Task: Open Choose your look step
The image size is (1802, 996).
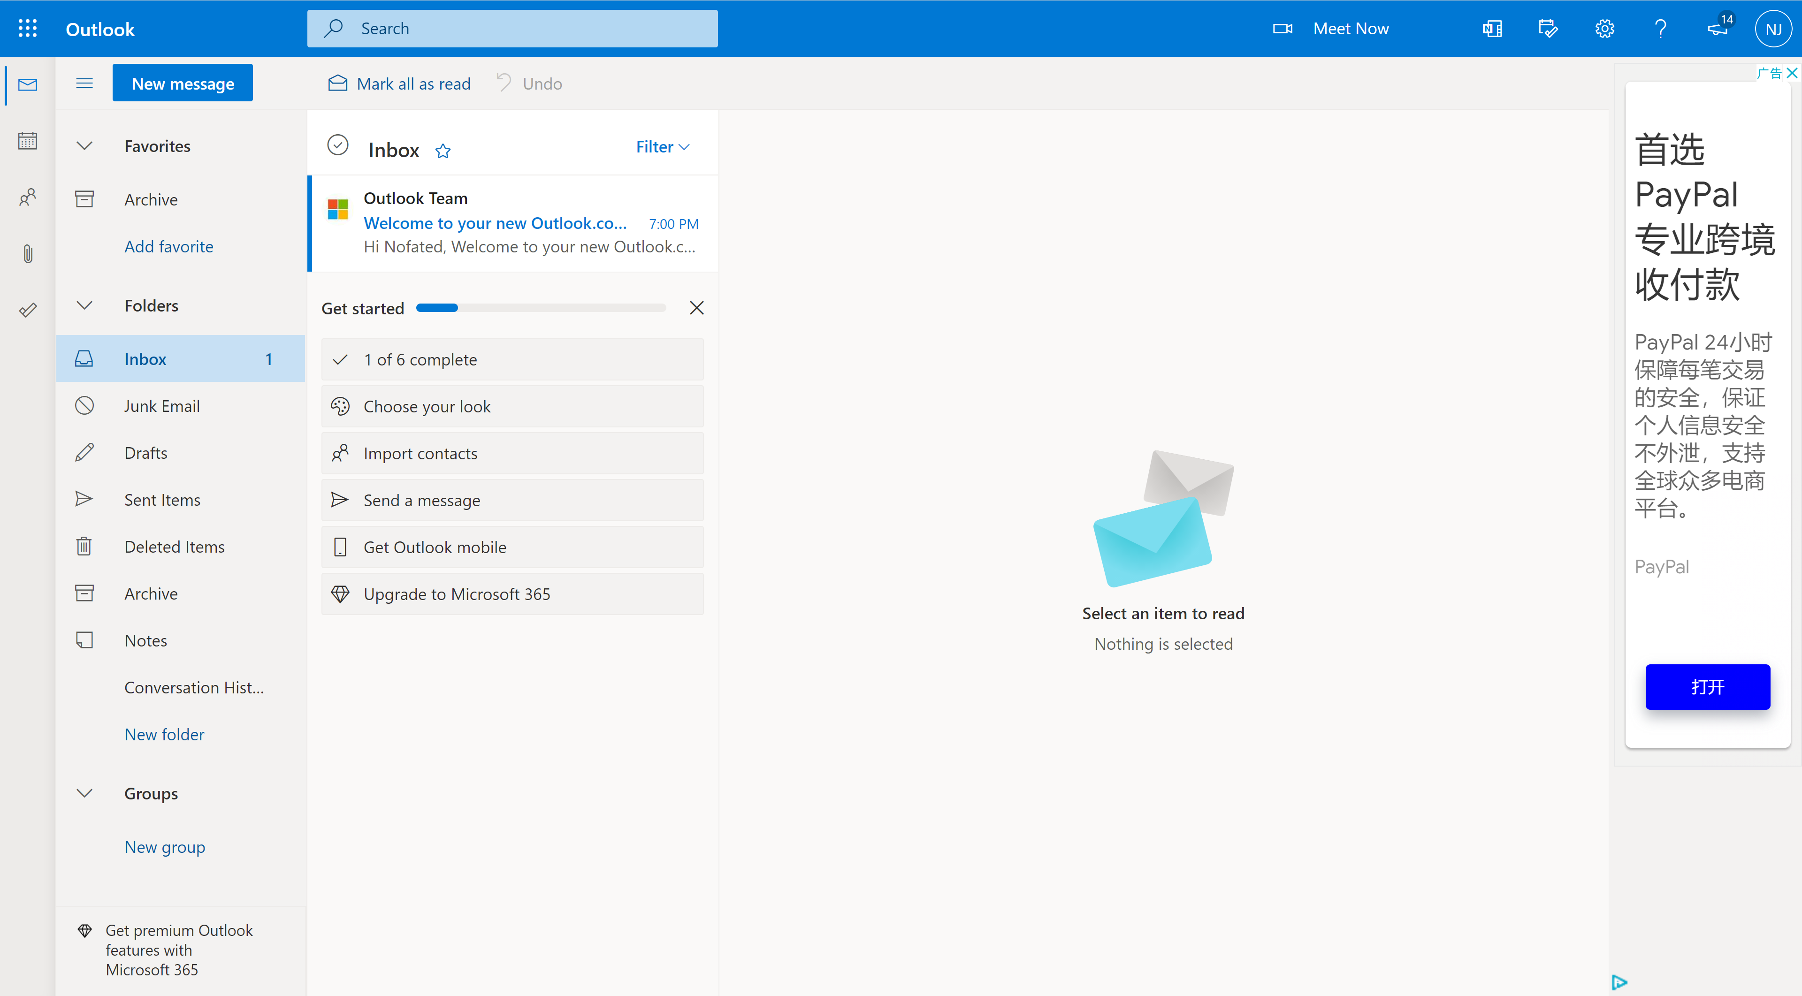Action: [512, 406]
